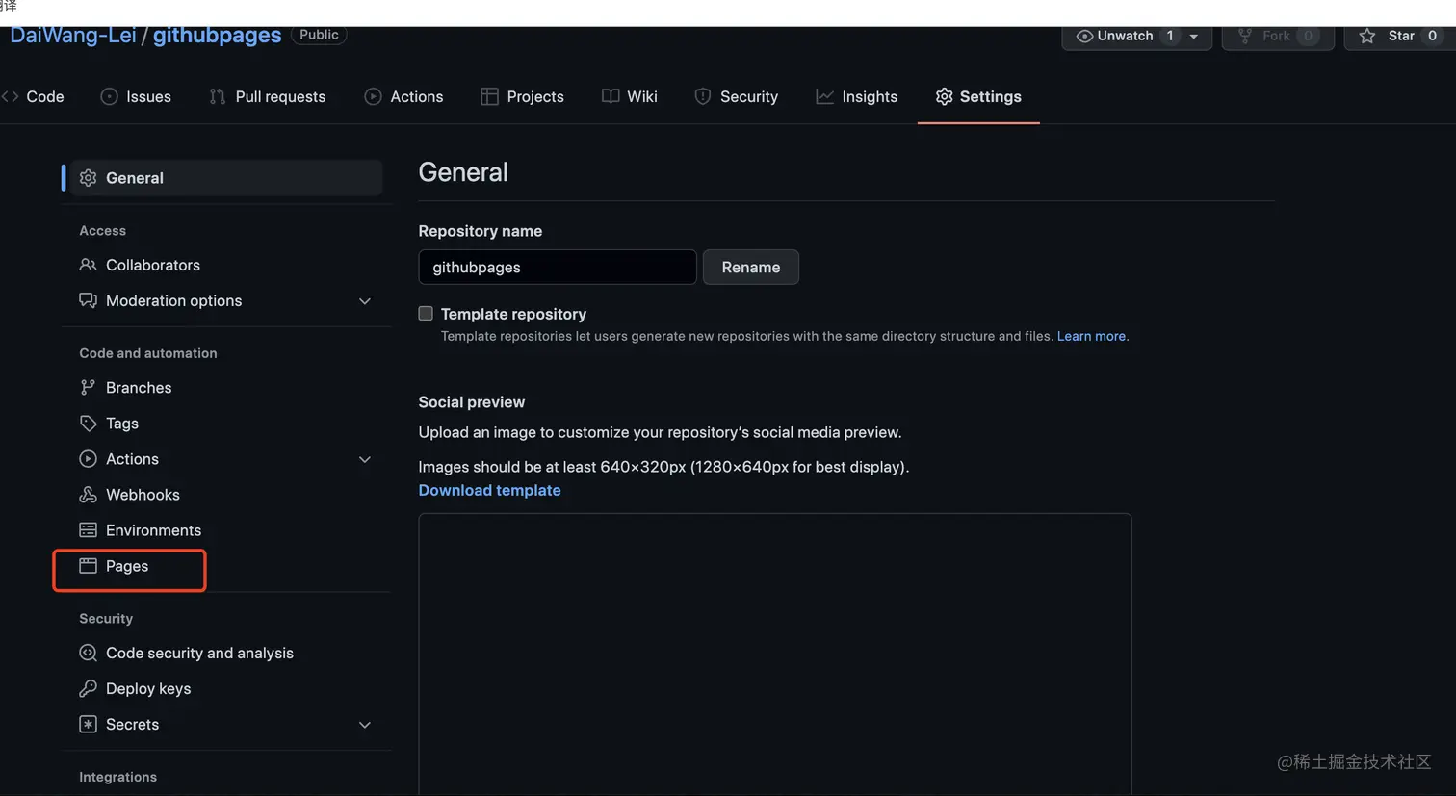This screenshot has height=796, width=1456.
Task: Open the githubpages repository link
Action: coord(217,36)
